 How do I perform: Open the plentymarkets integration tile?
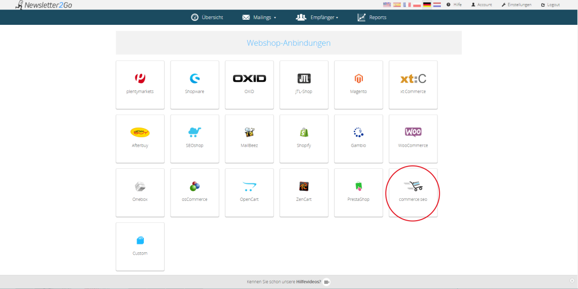click(140, 85)
